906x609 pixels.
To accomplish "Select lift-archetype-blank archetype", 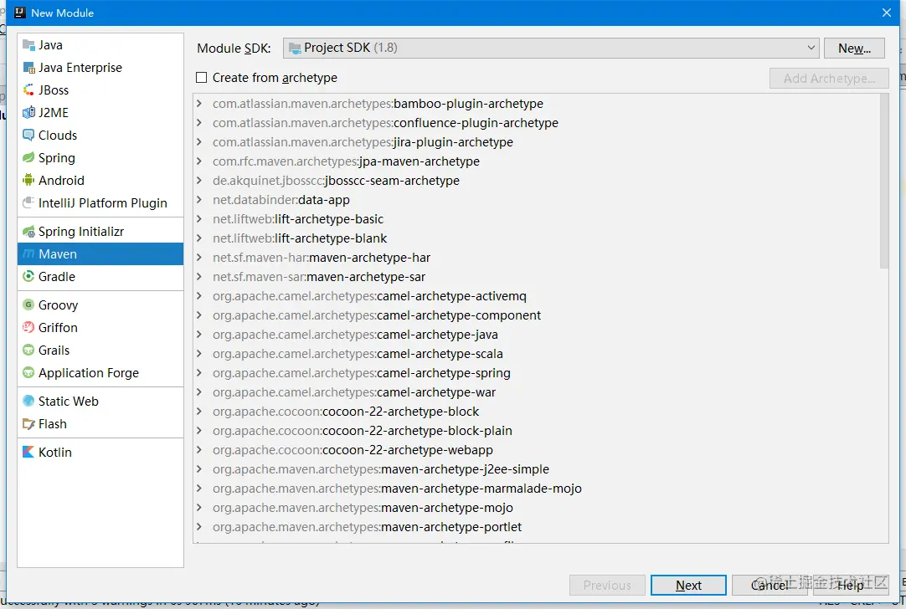I will coord(299,238).
